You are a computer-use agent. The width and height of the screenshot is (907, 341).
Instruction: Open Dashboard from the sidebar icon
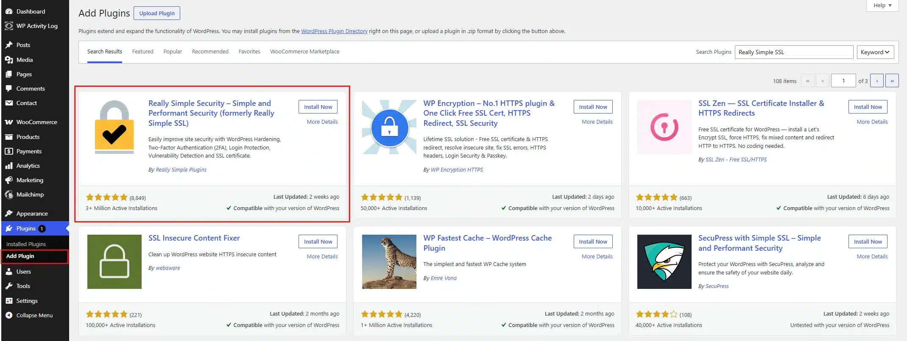coord(9,11)
